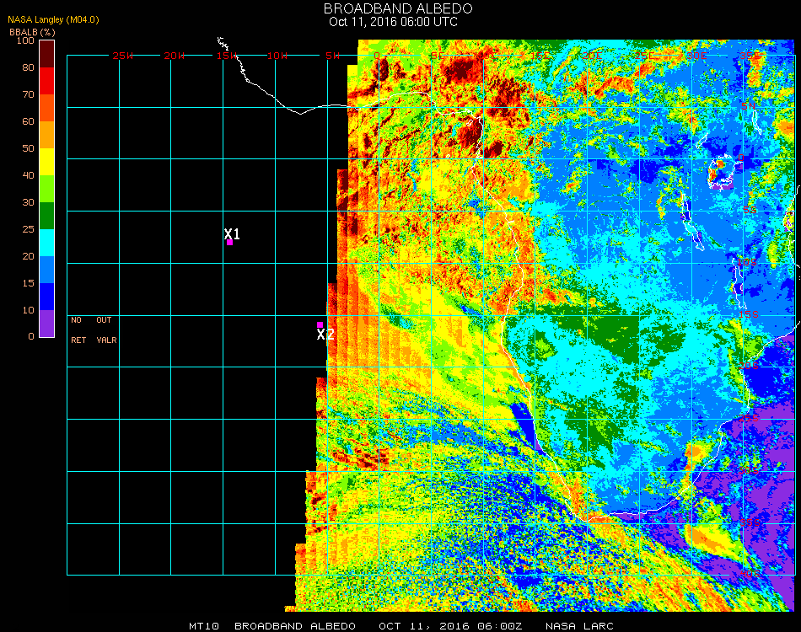Click the yellow 40–50% legend band
This screenshot has height=632, width=801.
(47, 162)
